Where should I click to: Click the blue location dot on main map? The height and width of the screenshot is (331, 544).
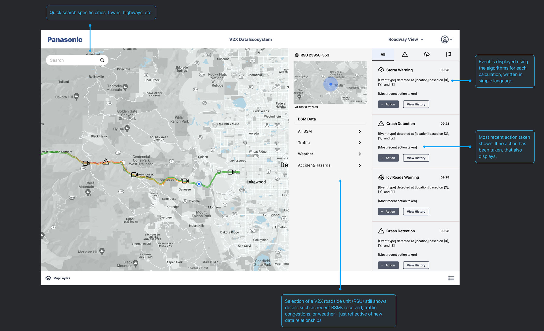coord(199,184)
